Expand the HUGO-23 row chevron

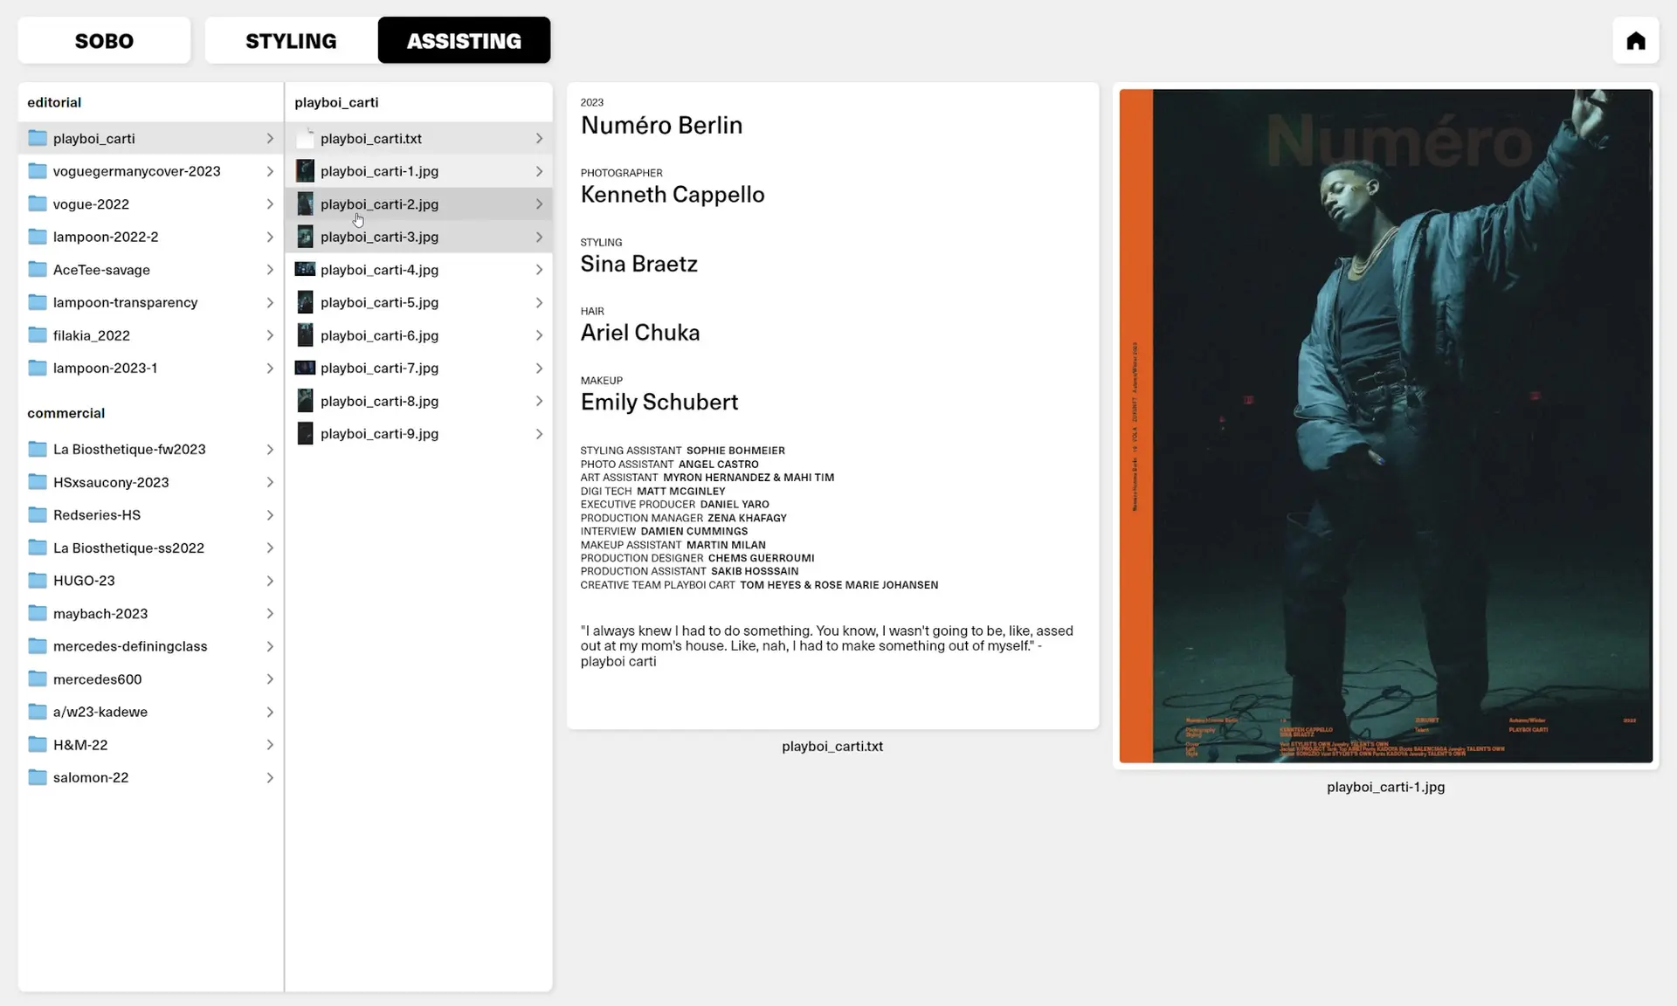click(270, 581)
